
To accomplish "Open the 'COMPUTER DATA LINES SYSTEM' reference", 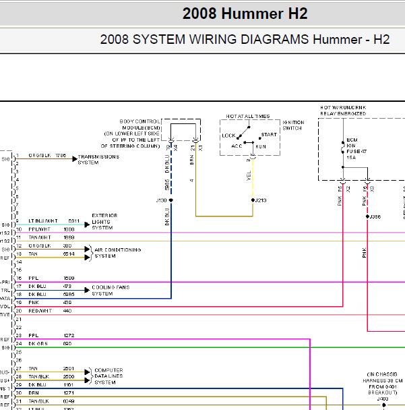I will tap(108, 376).
